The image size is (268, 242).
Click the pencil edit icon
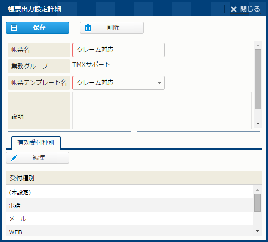click(x=14, y=158)
